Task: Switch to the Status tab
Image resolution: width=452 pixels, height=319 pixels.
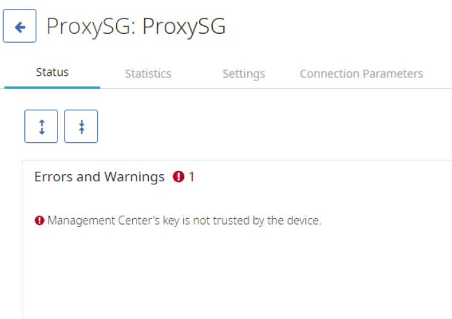Action: 52,73
